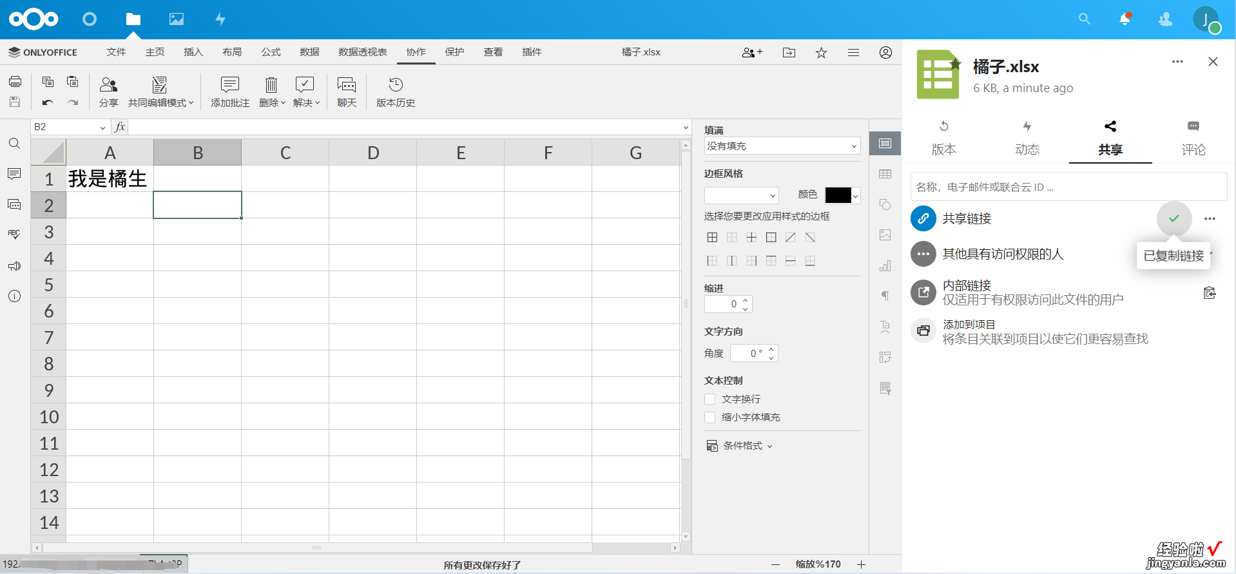Image resolution: width=1236 pixels, height=574 pixels.
Task: Open share link (共享链接) more options
Action: point(1210,219)
